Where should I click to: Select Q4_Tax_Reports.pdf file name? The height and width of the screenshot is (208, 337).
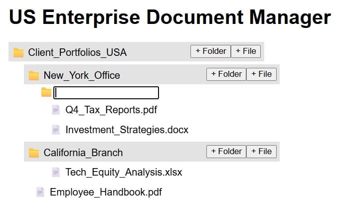[x=111, y=110]
